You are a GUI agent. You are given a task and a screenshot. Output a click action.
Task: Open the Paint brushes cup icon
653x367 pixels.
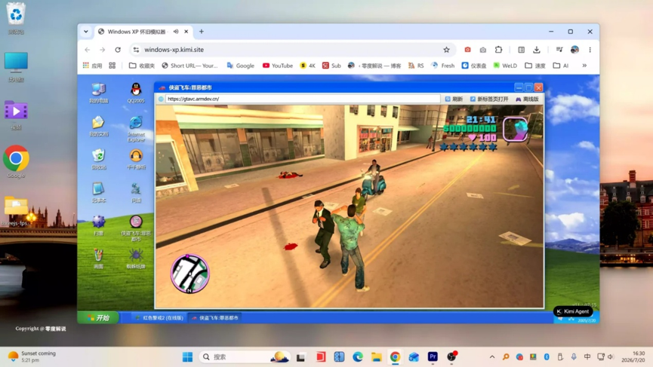(99, 258)
